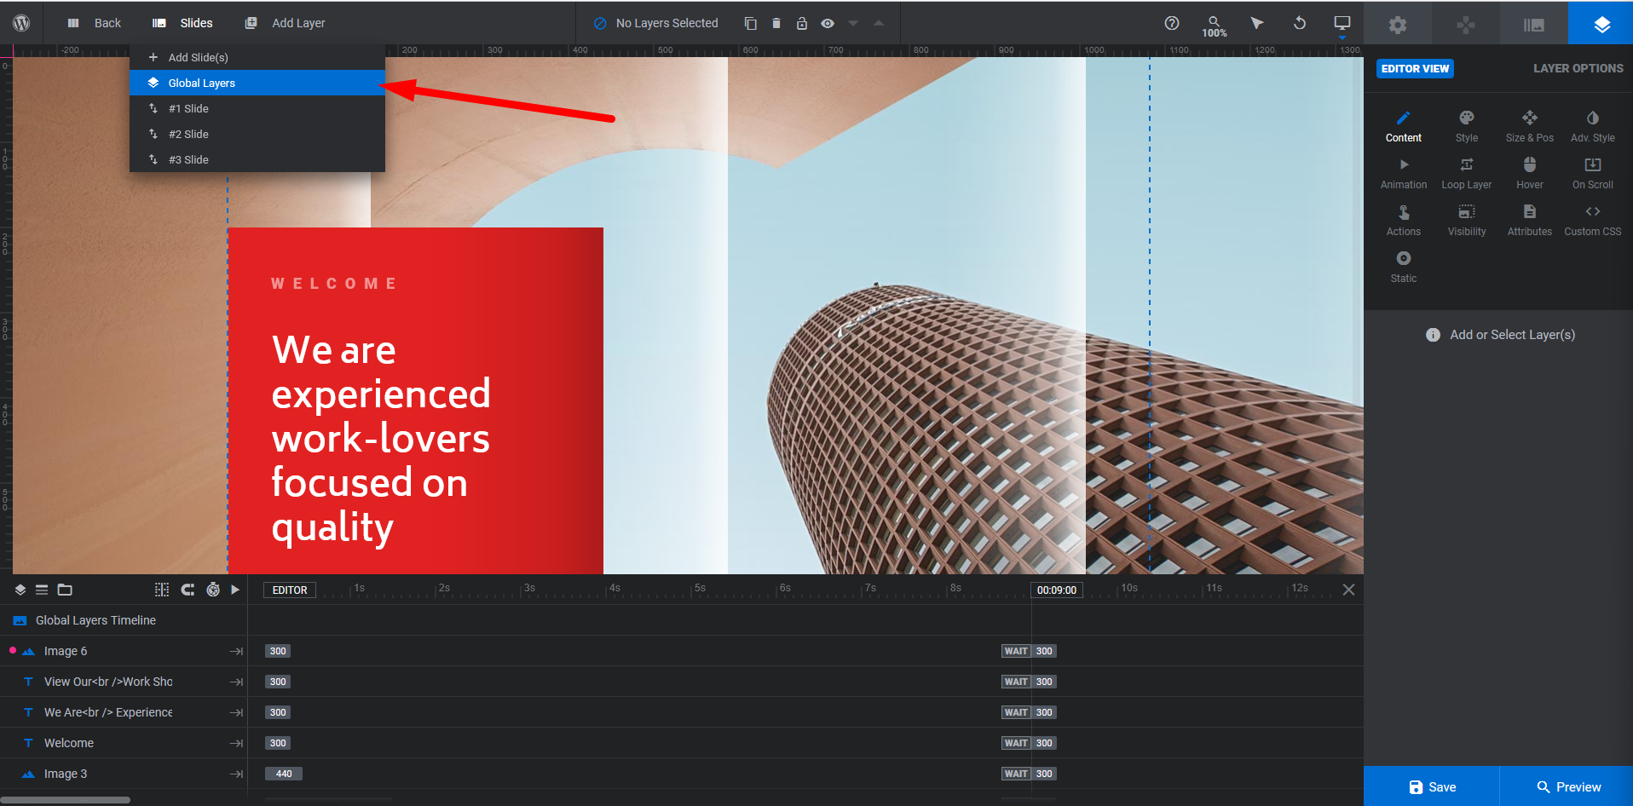Switch to #1 Slide
Image resolution: width=1633 pixels, height=806 pixels.
coord(257,108)
